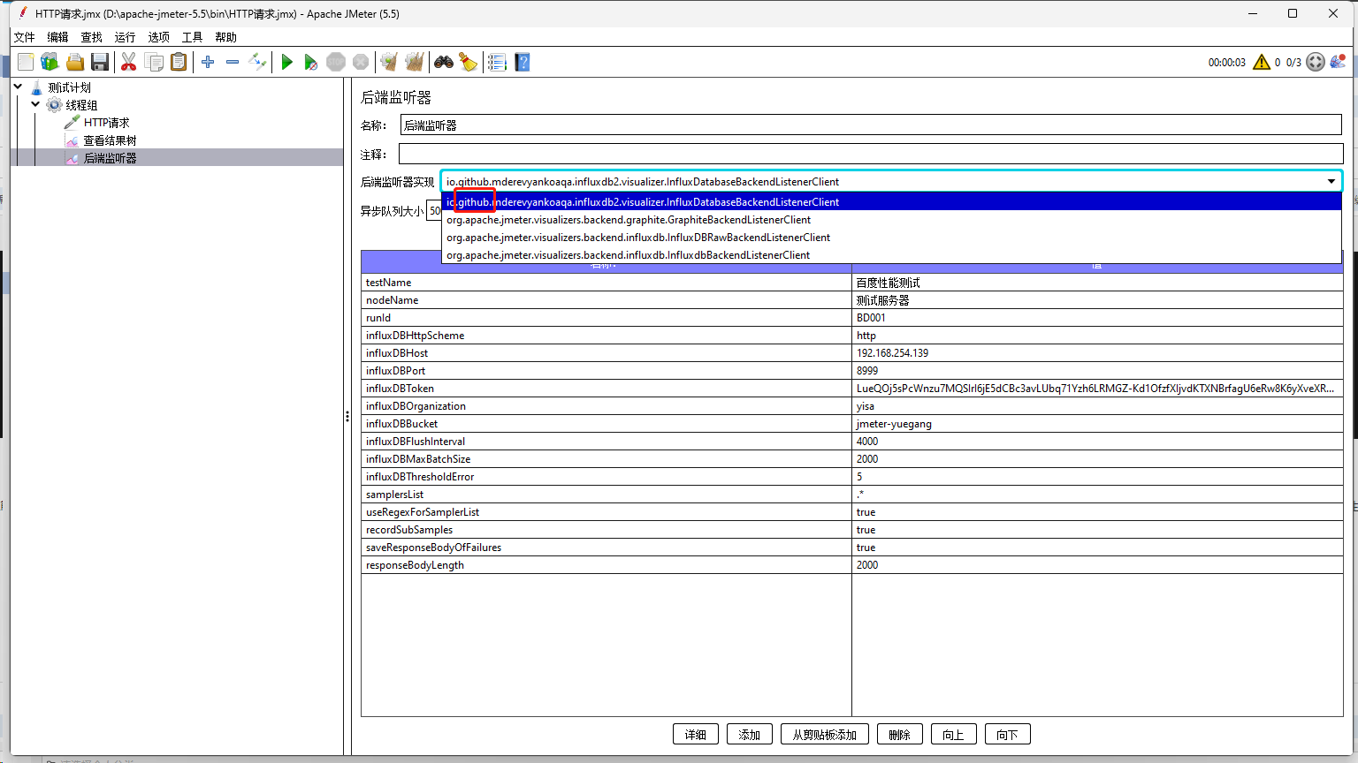The image size is (1358, 763).
Task: Click the feather icon at toolbar far right
Action: (x=1338, y=62)
